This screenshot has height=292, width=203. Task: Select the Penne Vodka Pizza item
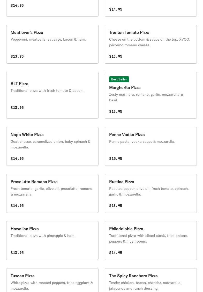[x=151, y=146]
